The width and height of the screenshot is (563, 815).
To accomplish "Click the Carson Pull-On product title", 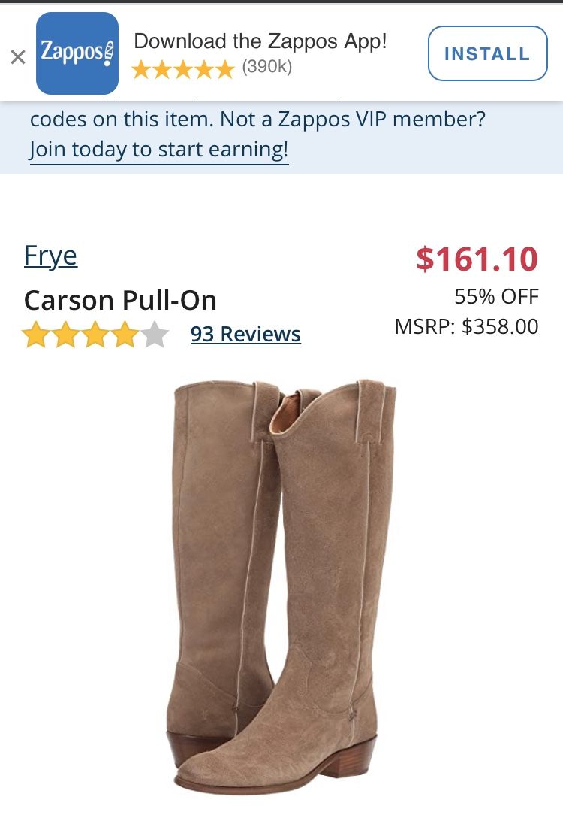I will click(x=120, y=301).
